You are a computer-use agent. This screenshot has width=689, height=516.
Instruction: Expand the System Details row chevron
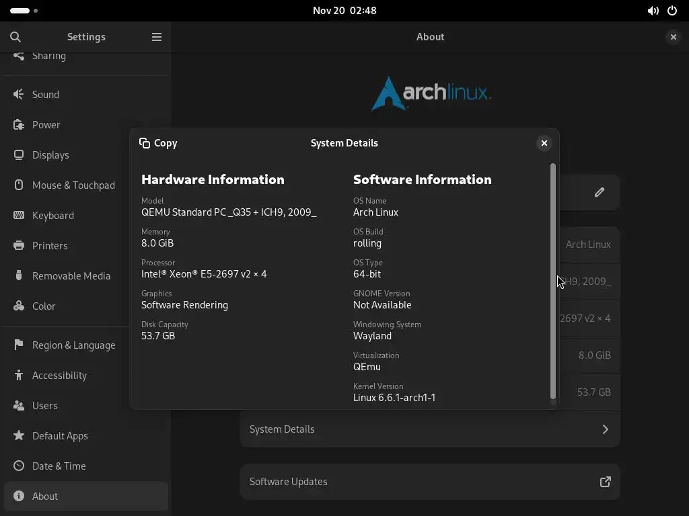point(605,429)
